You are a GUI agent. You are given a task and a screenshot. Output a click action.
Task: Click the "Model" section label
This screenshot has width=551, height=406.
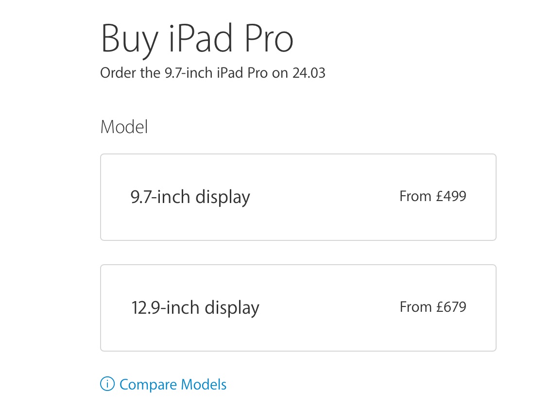point(124,127)
